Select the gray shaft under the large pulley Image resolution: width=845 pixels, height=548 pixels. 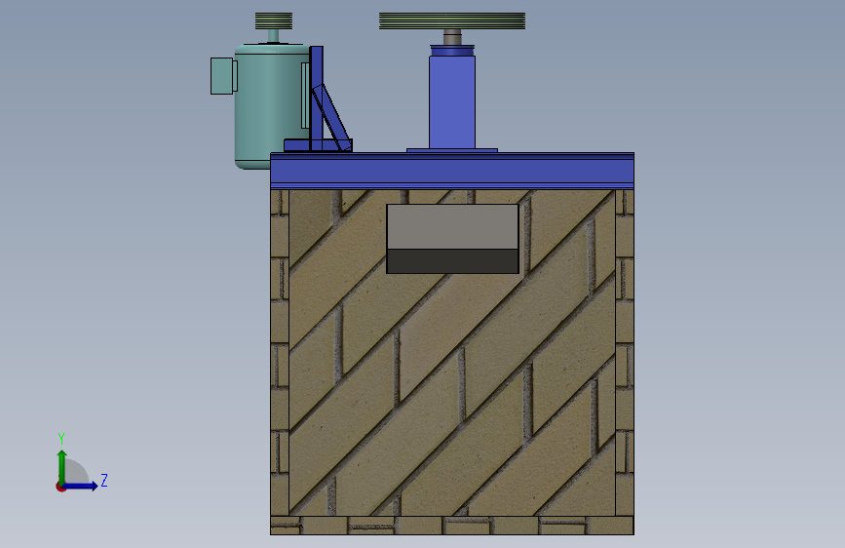[x=452, y=37]
